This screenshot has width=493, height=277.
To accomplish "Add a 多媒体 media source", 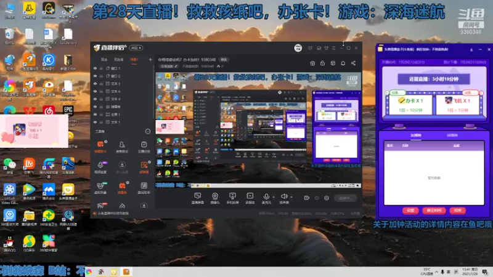I will 250,198.
